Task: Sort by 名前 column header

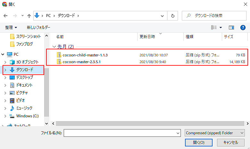Action: pyautogui.click(x=60, y=37)
